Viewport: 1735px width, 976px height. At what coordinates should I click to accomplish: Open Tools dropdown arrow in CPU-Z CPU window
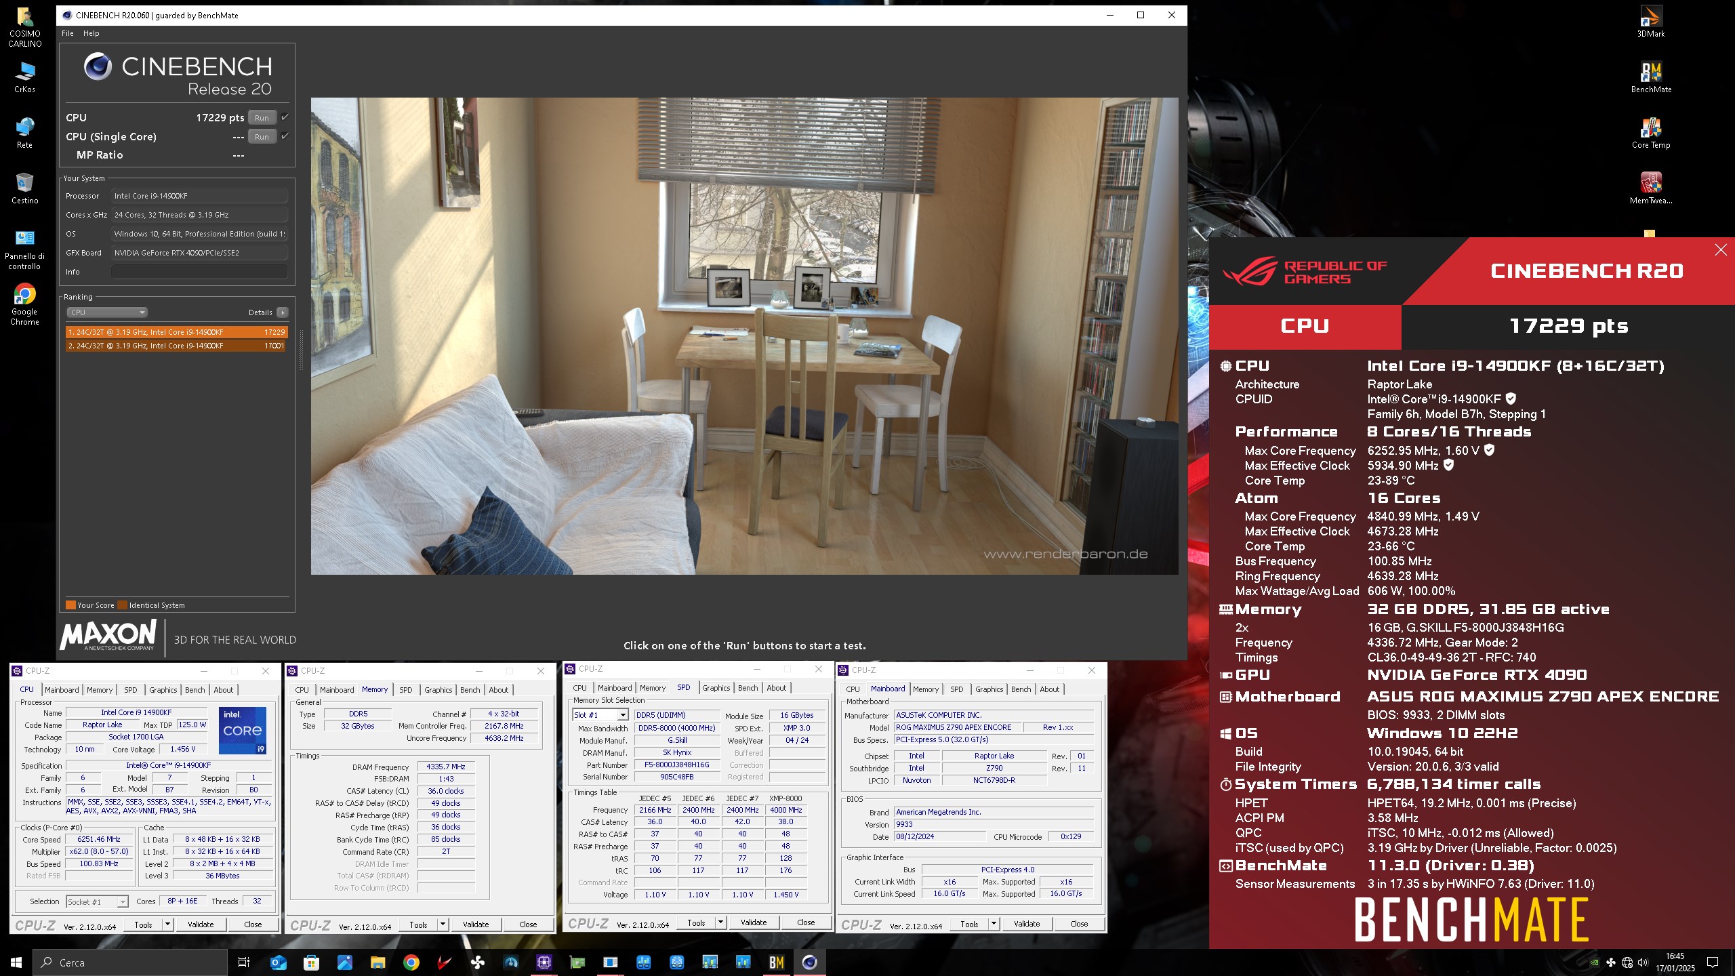(x=167, y=924)
